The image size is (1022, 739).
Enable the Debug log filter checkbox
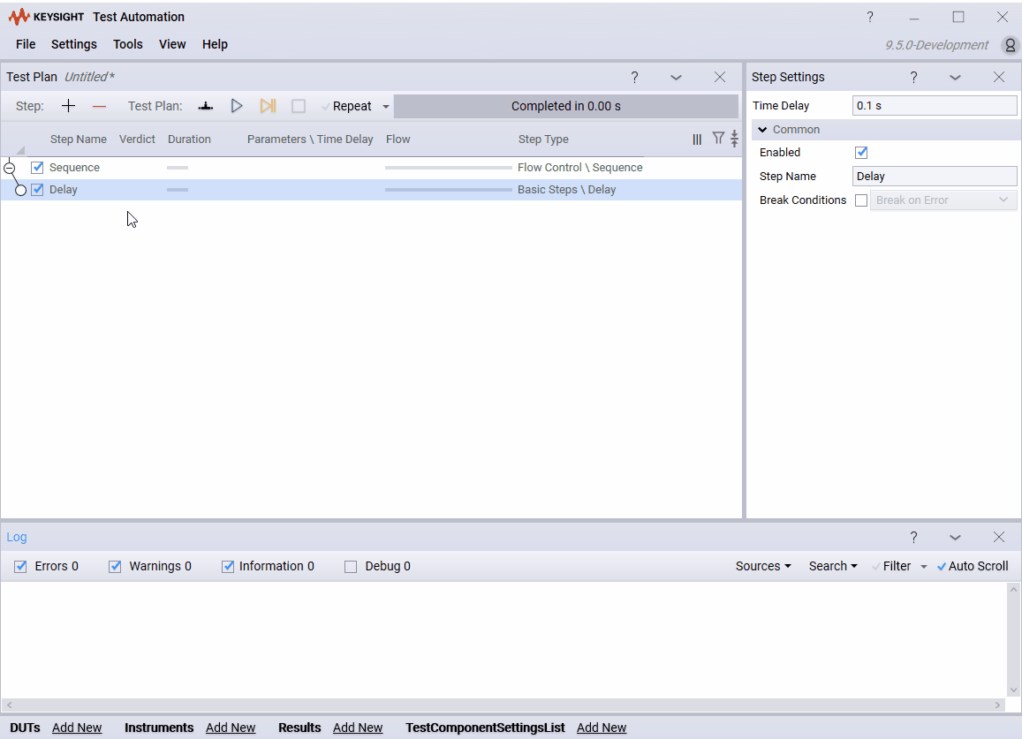pos(351,566)
